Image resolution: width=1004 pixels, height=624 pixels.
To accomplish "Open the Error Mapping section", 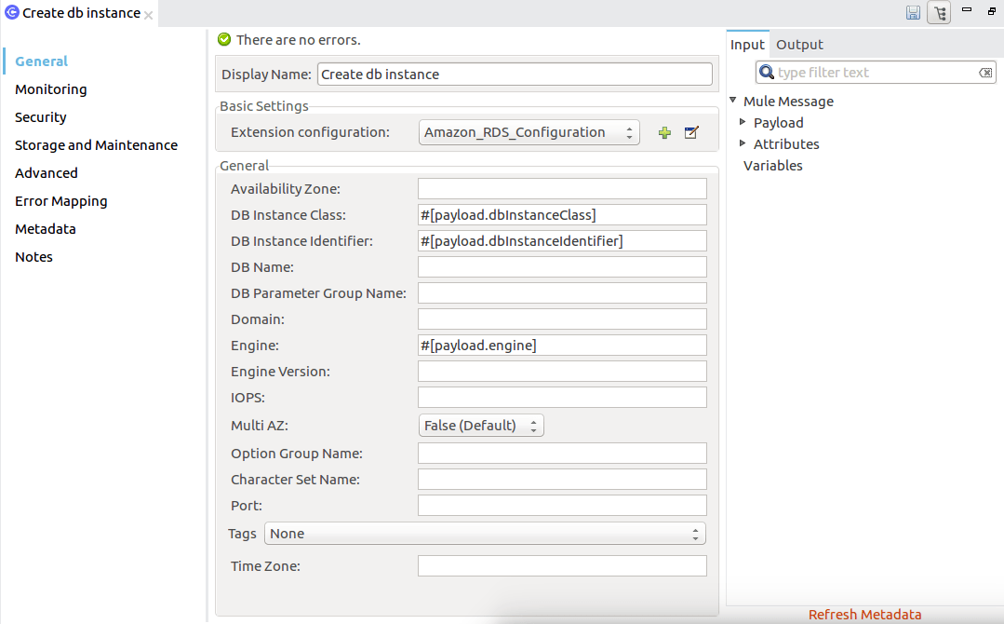I will [x=60, y=200].
